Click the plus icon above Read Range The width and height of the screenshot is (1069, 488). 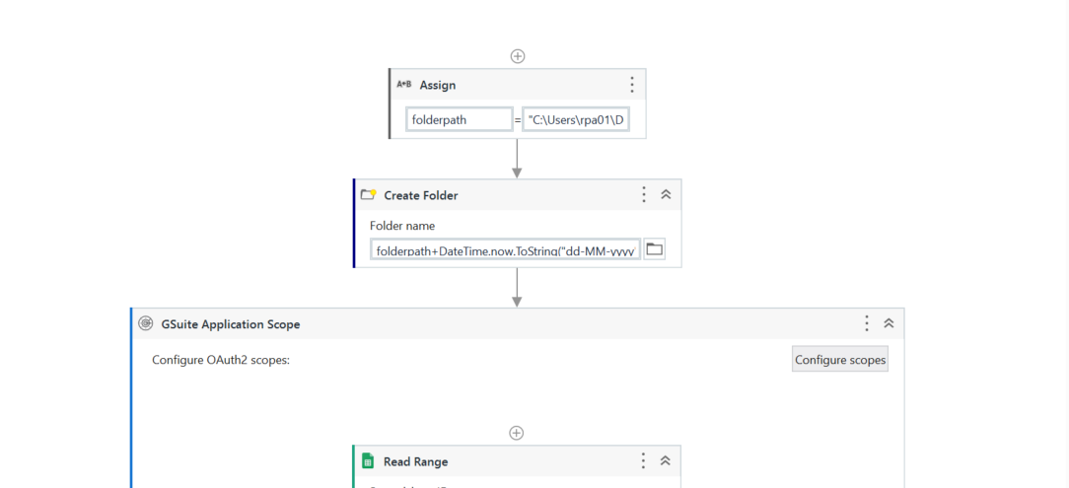click(x=516, y=433)
